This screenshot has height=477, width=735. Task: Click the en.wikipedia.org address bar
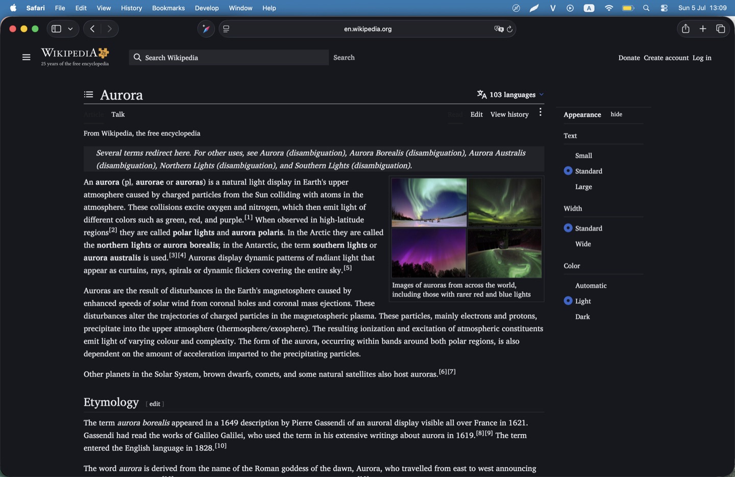(x=367, y=29)
